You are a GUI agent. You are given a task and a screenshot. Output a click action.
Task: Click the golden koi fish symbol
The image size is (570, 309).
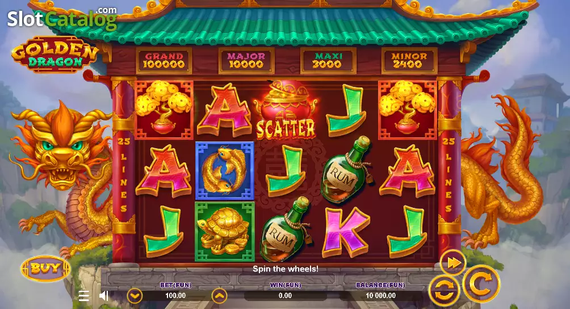point(225,171)
